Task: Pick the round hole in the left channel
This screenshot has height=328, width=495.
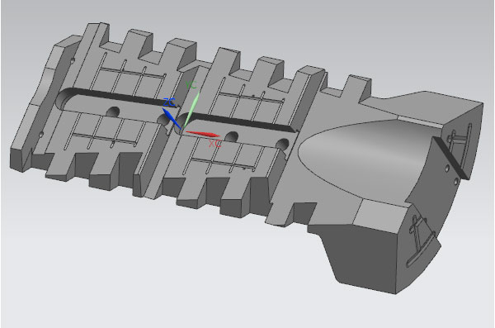Action: coord(113,112)
